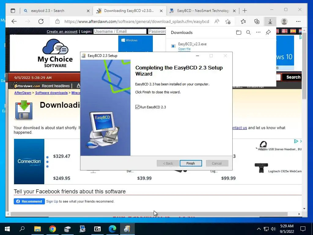This screenshot has width=313, height=235.
Task: Click the AfterDawn breadcrumb link
Action: [x=23, y=93]
